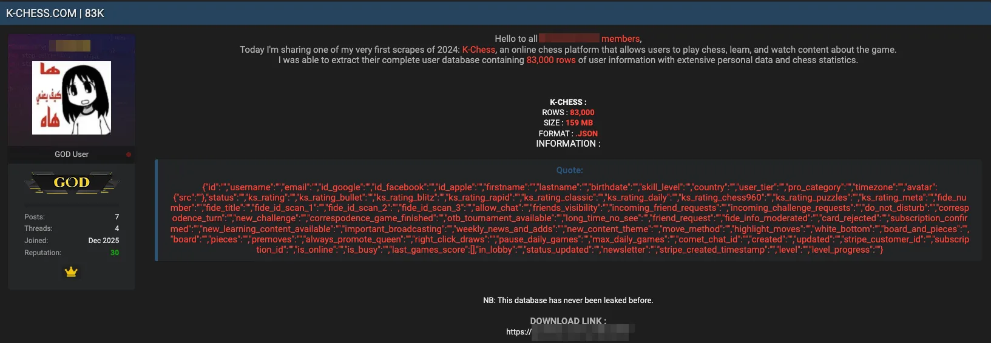The width and height of the screenshot is (991, 343).
Task: Click 'FORMAT : .JSON' line
Action: pos(568,134)
